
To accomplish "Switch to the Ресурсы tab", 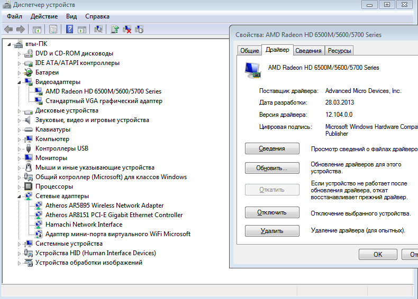I will pyautogui.click(x=339, y=51).
